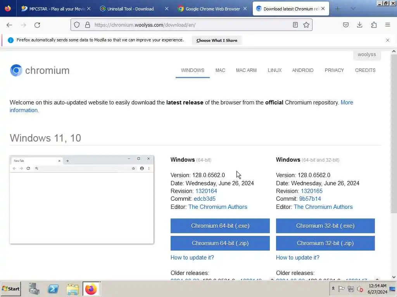Bookmark this page with the star icon
The height and width of the screenshot is (297, 397).
306,25
